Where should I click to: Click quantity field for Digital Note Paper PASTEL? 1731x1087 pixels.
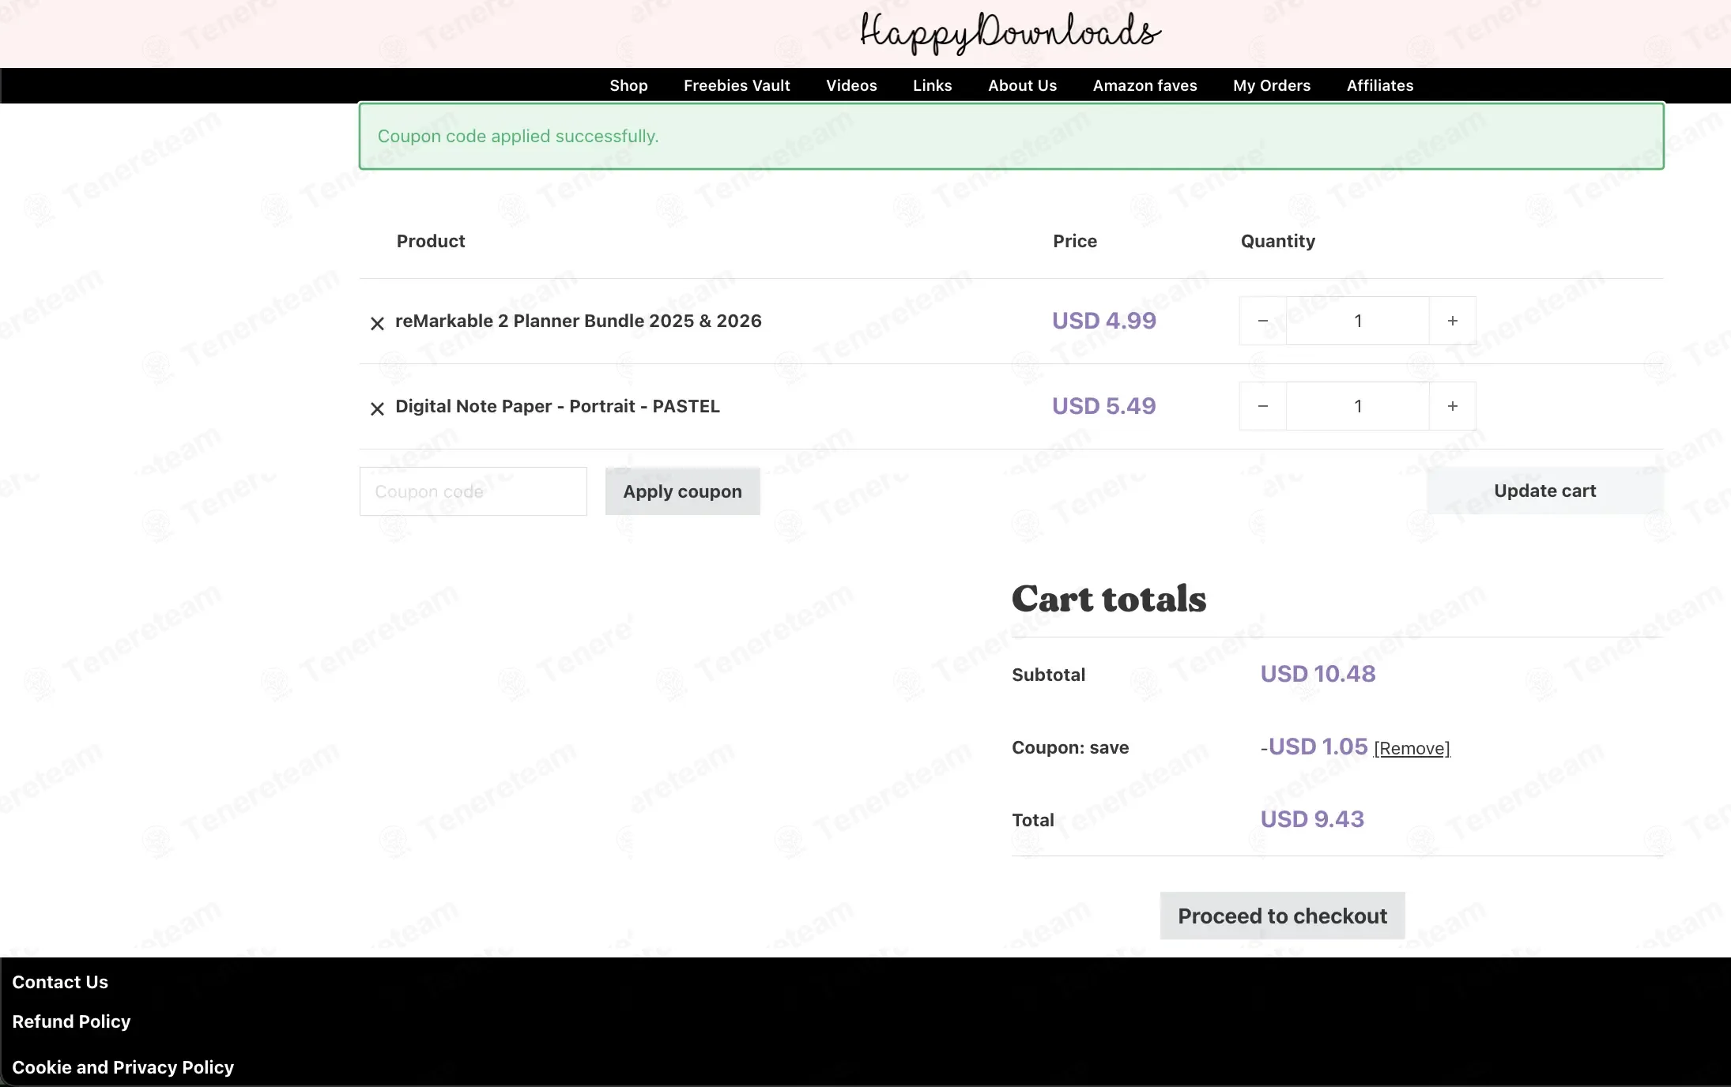(x=1358, y=406)
